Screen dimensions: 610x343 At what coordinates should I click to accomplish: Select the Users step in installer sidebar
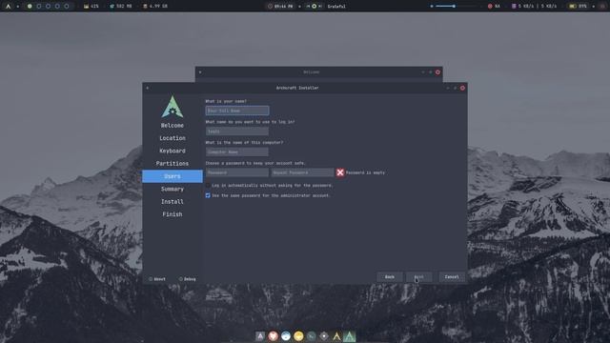point(173,176)
